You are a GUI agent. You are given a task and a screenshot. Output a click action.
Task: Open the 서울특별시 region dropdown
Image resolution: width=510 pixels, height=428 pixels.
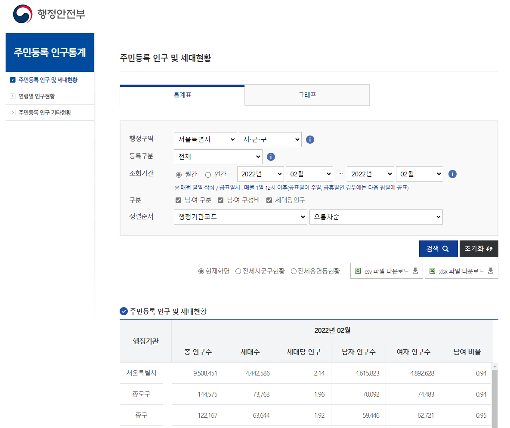pos(205,139)
